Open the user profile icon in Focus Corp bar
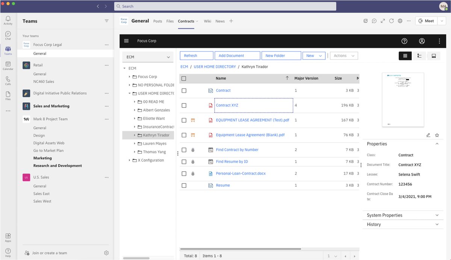The width and height of the screenshot is (451, 260). tap(422, 41)
